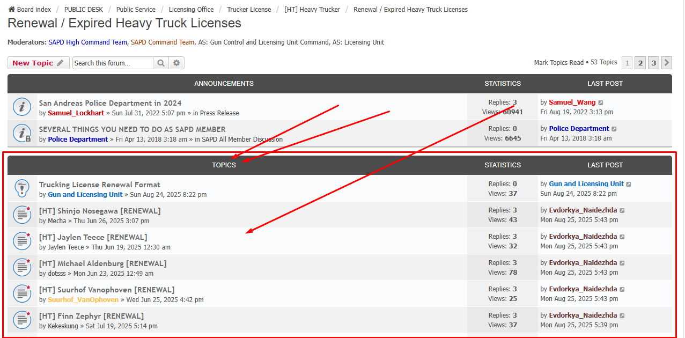The height and width of the screenshot is (338, 685).
Task: Click Mark Topics Read link
Action: (558, 63)
